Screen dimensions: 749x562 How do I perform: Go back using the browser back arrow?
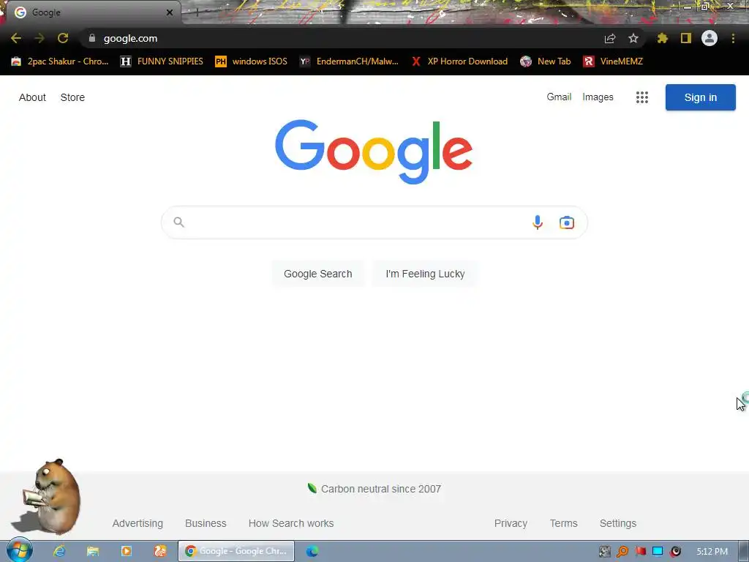pyautogui.click(x=16, y=38)
